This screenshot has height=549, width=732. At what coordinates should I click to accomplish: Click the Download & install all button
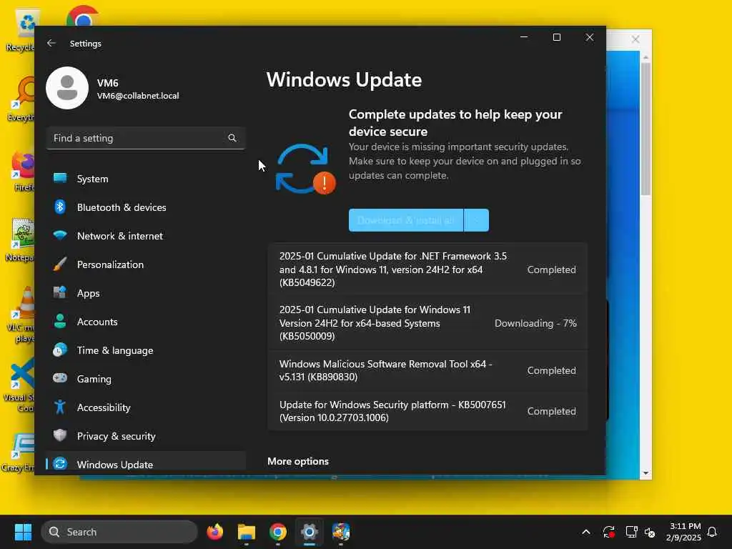pos(406,220)
